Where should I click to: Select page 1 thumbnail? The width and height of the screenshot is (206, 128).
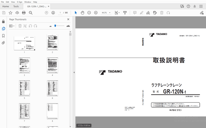24,43
